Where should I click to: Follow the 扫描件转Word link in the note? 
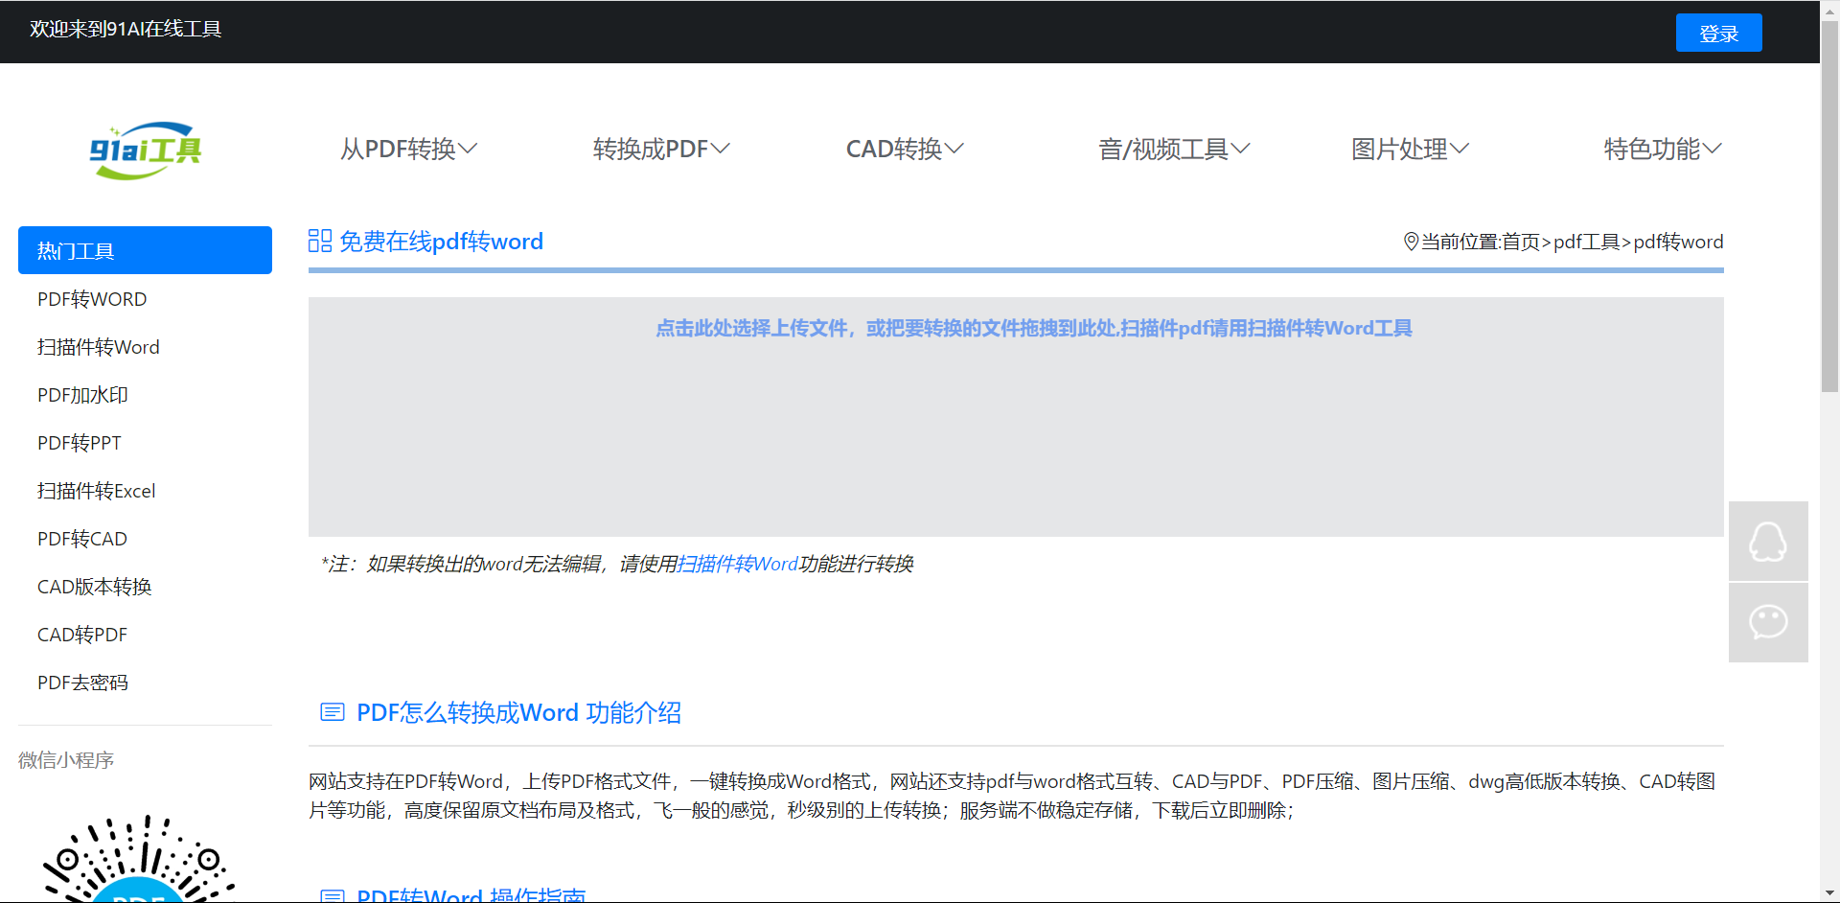coord(737,564)
